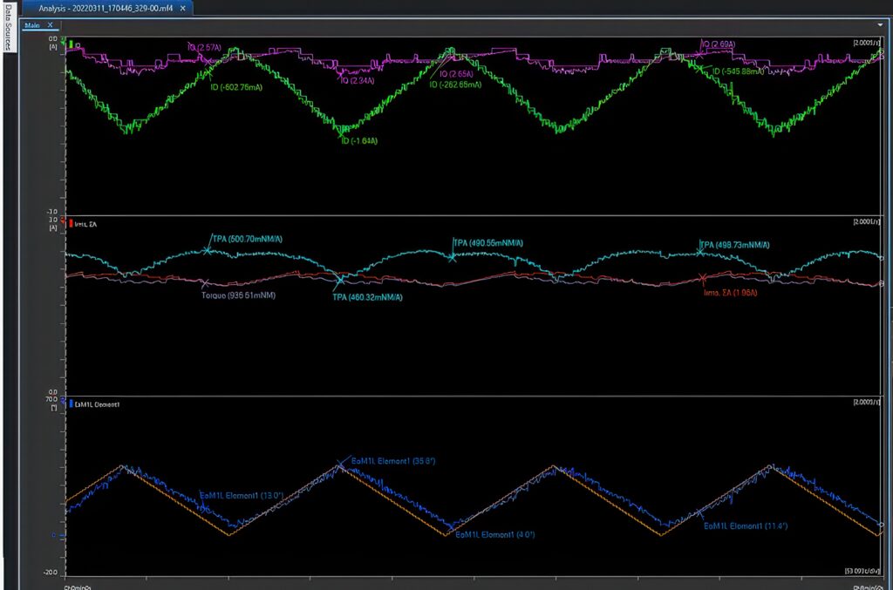Close the Main chart tab

pyautogui.click(x=51, y=25)
